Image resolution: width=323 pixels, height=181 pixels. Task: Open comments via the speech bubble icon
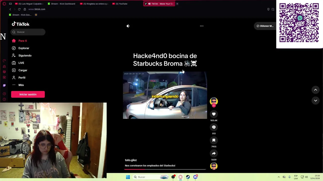(214, 127)
